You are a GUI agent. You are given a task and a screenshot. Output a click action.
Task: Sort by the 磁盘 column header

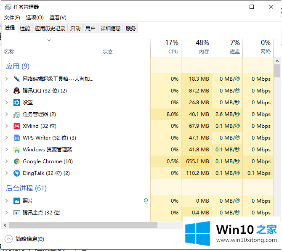227,48
